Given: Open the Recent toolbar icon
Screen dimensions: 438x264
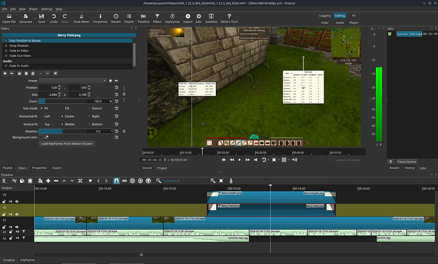Looking at the screenshot, I should pyautogui.click(x=116, y=18).
